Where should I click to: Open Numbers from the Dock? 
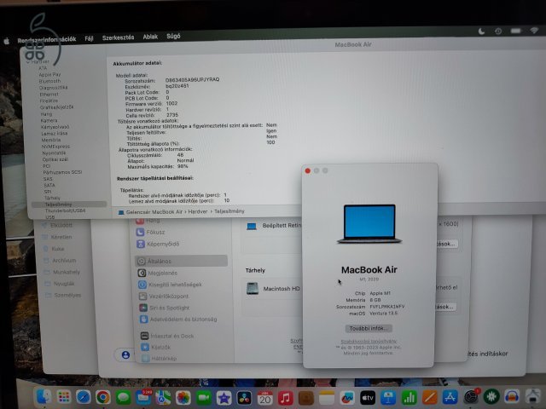409,398
